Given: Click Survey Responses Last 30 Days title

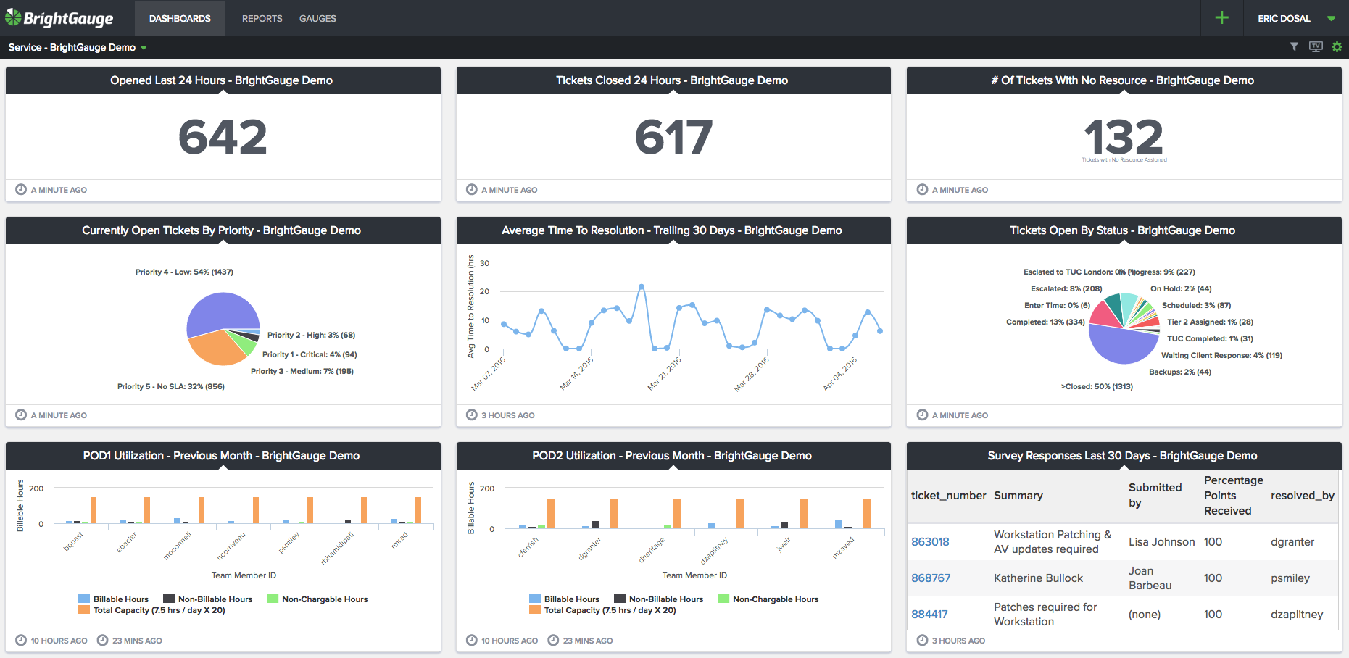Looking at the screenshot, I should 1123,456.
